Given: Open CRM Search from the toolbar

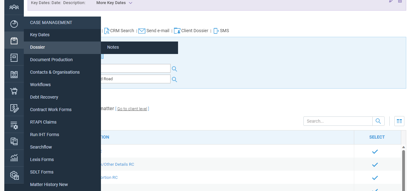Looking at the screenshot, I should [x=119, y=31].
